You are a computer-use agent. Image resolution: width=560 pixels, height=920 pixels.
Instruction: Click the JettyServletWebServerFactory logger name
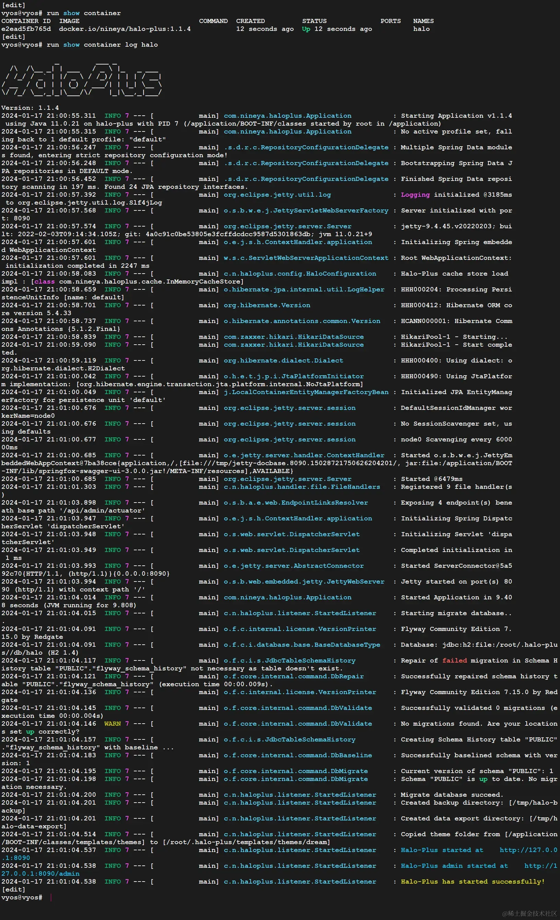click(306, 210)
